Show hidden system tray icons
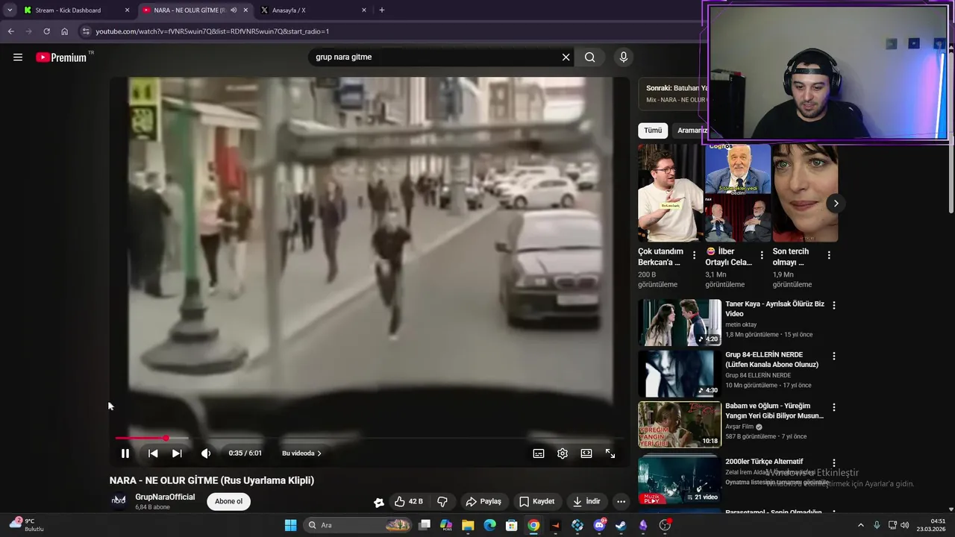Screen dimensions: 955x537 coord(860,525)
